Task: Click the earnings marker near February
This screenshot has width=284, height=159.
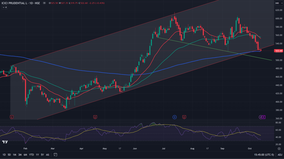Action: 12,117
